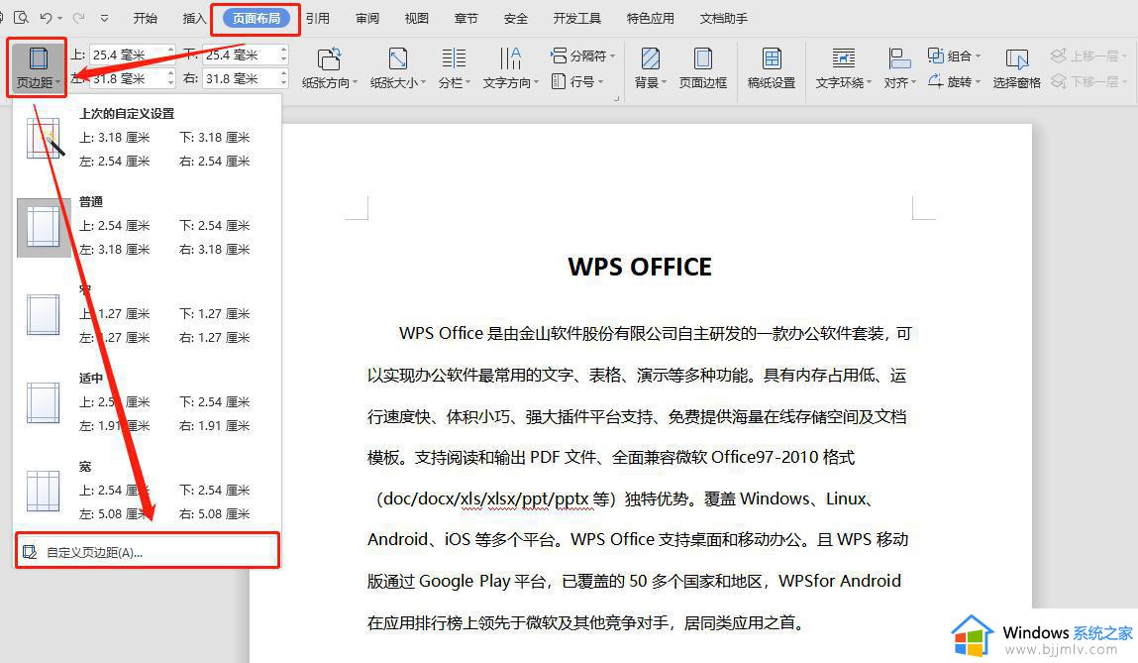Select the 普通 margin preset

[148, 227]
